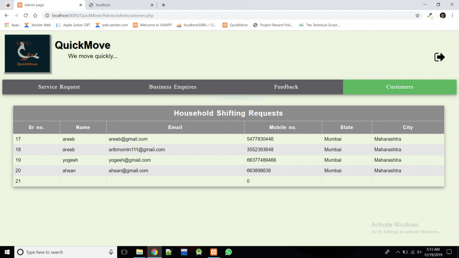Click the QuickMove bird logo image
459x258 pixels.
(x=27, y=53)
